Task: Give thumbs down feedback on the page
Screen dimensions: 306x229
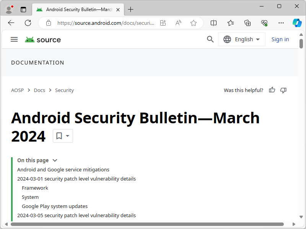Action: click(x=283, y=90)
